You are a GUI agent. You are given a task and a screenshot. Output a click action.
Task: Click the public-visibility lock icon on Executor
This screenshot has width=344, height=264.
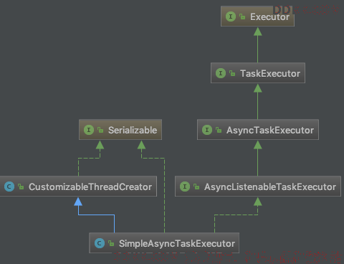(x=242, y=16)
